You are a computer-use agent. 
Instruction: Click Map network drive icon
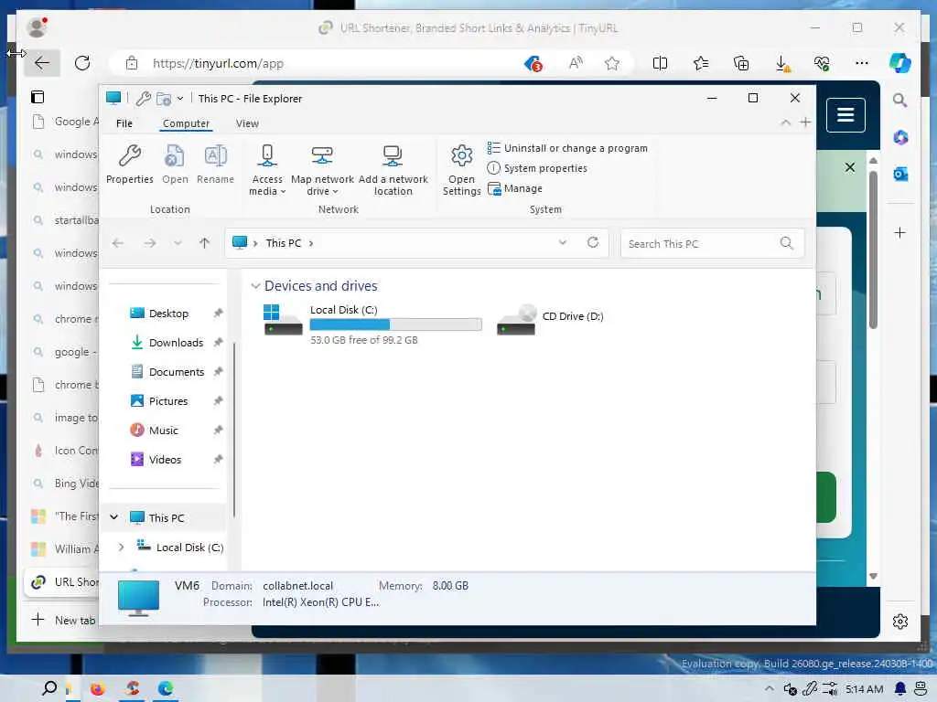click(x=322, y=155)
